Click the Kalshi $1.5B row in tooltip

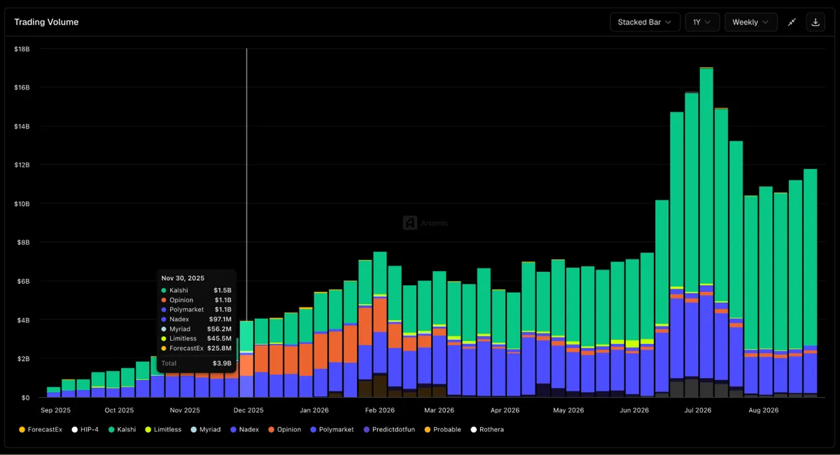197,290
